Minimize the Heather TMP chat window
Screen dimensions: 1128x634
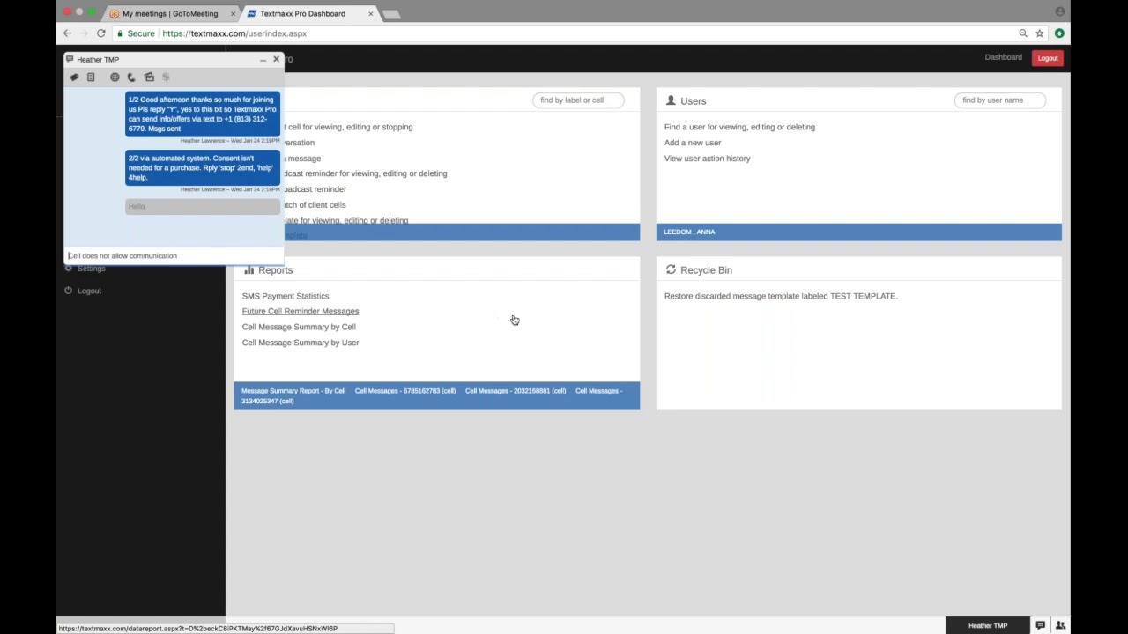(263, 60)
